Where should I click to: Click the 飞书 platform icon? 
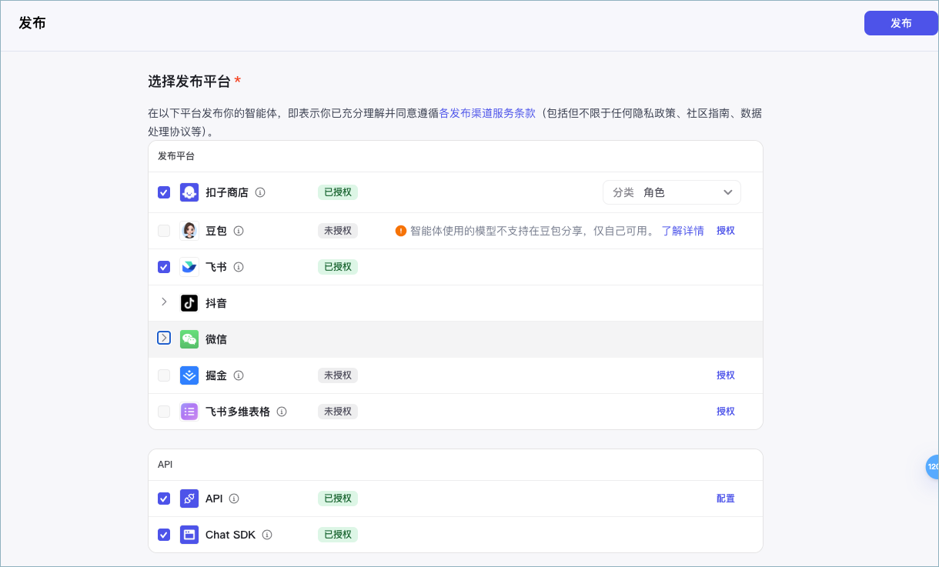coord(189,267)
